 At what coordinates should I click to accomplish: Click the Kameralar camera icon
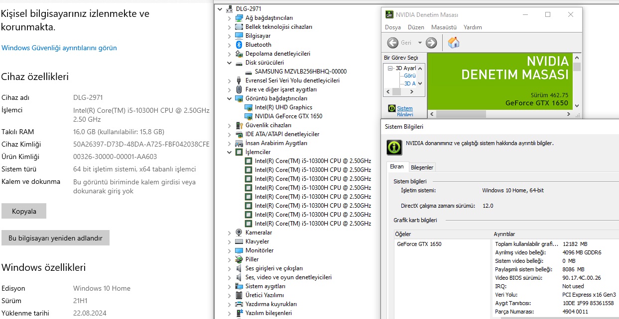(x=239, y=233)
